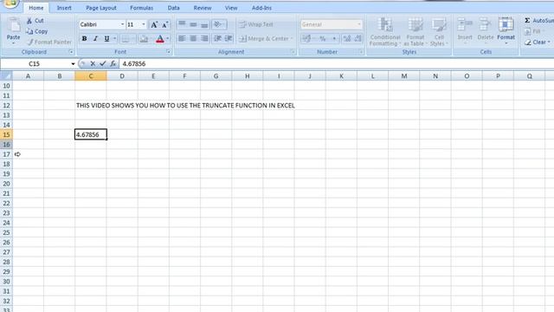Click the Orientation button
The width and height of the screenshot is (554, 312).
point(219,24)
